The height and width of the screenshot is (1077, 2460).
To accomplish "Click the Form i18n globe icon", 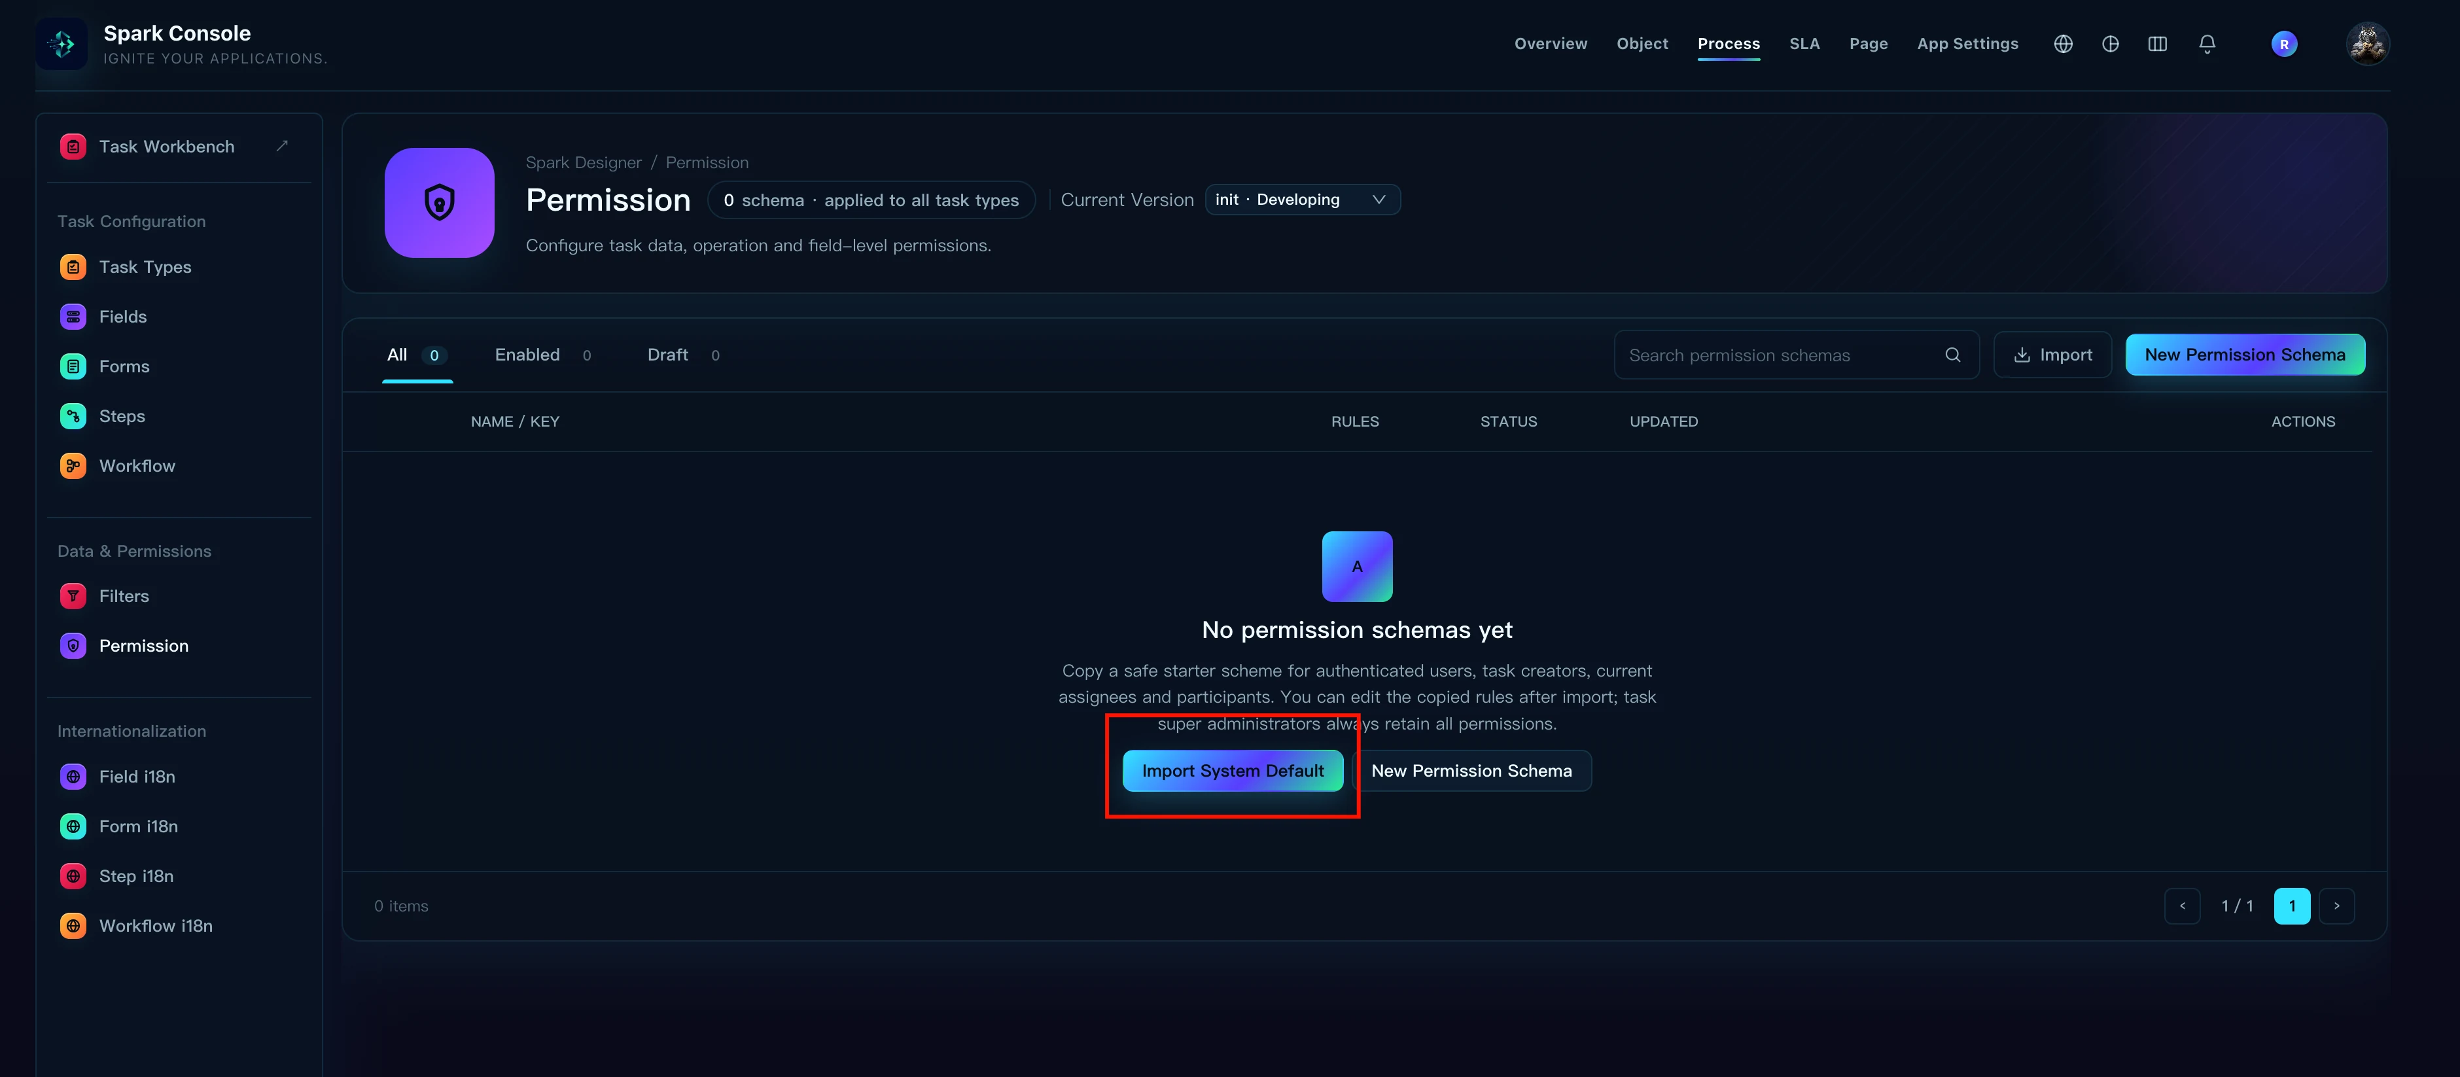I will [73, 826].
